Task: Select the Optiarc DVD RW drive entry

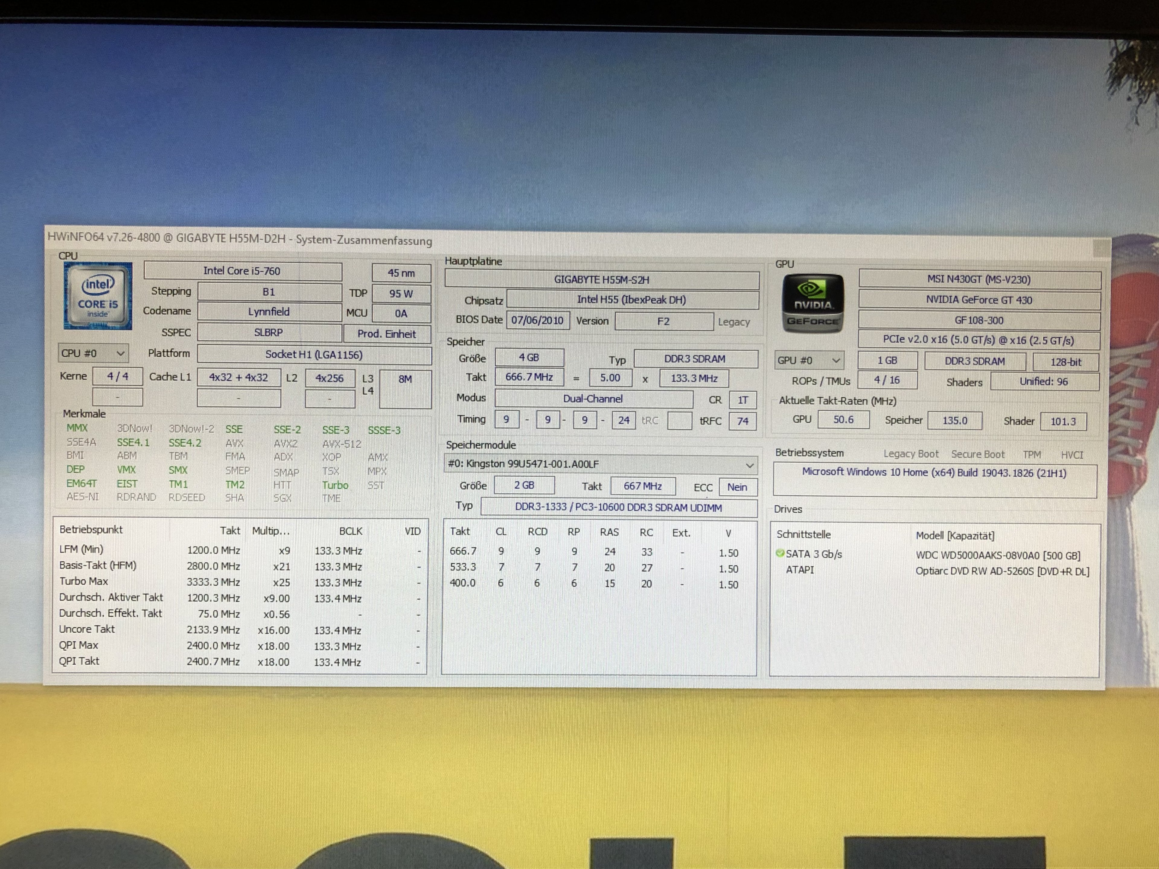Action: (1002, 571)
